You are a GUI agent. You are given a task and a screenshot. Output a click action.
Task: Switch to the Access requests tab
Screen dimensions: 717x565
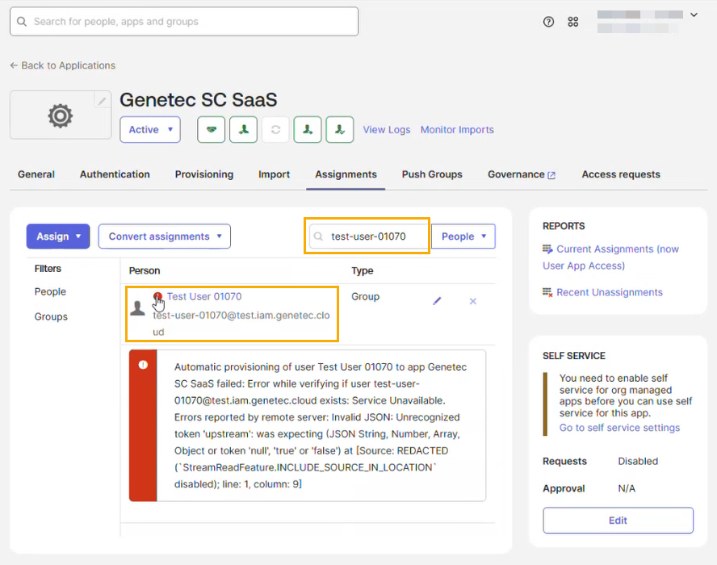pyautogui.click(x=621, y=174)
